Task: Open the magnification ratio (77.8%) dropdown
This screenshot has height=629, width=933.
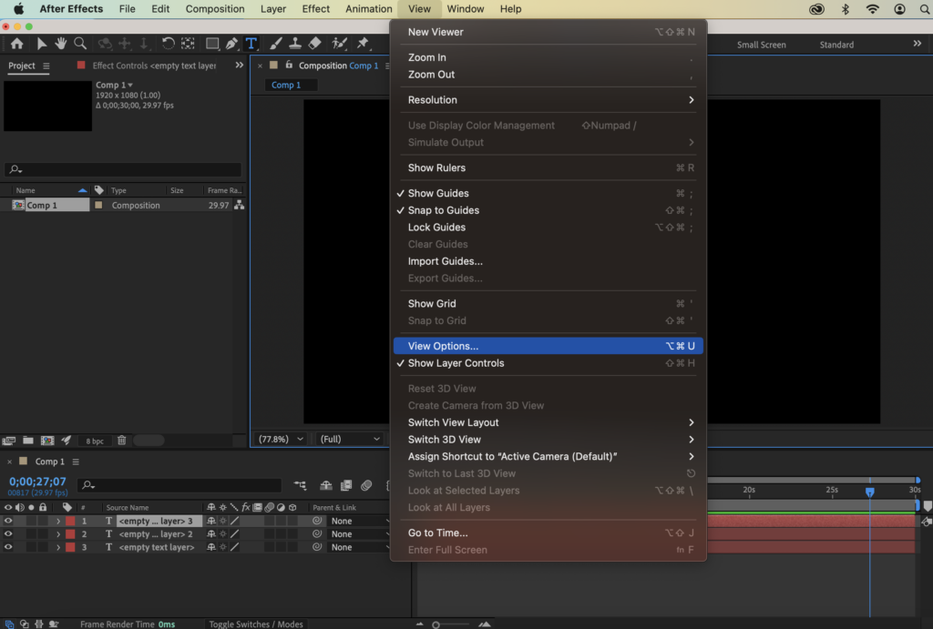Action: (x=280, y=440)
